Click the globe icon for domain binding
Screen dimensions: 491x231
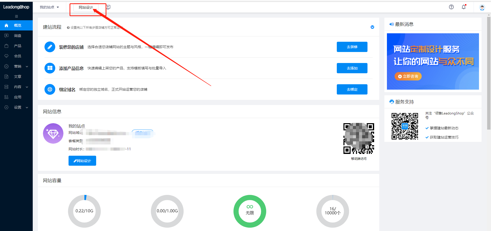50,89
